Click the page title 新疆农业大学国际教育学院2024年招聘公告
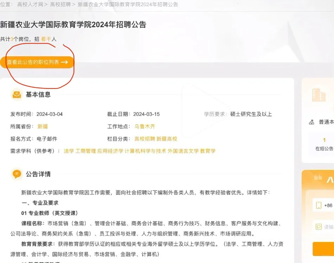Screen dimensions: 334x263 coord(73,25)
